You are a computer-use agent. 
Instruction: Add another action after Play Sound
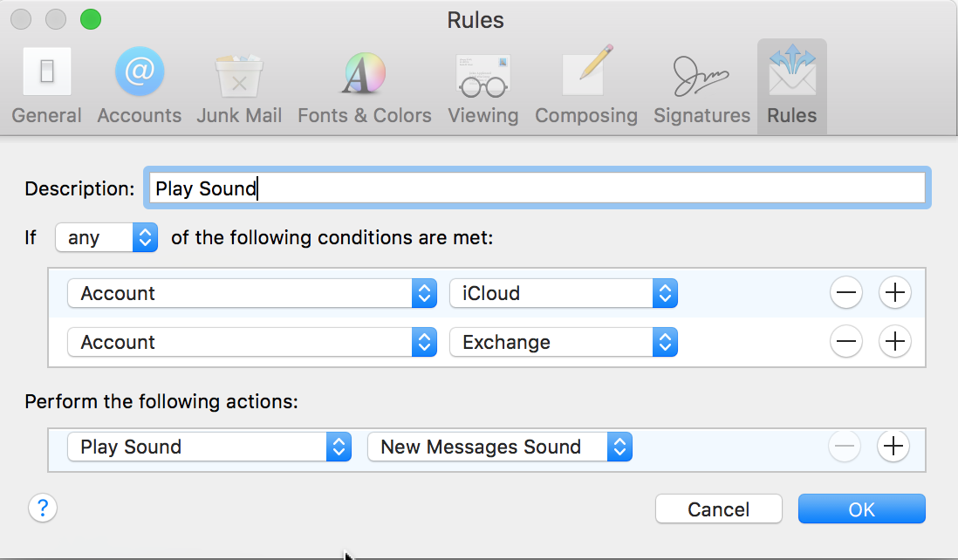[893, 447]
